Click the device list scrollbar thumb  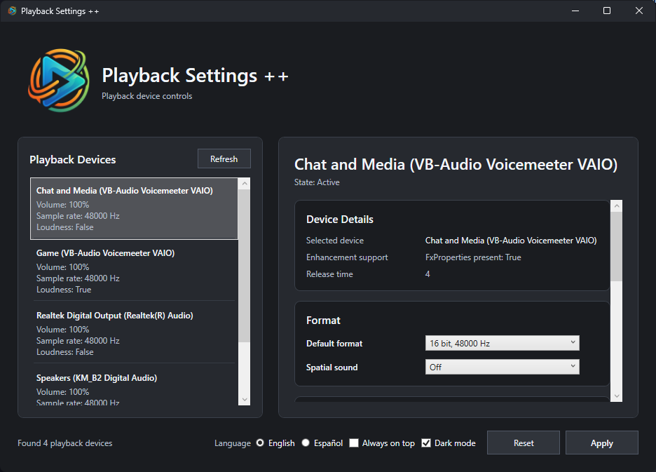[245, 266]
